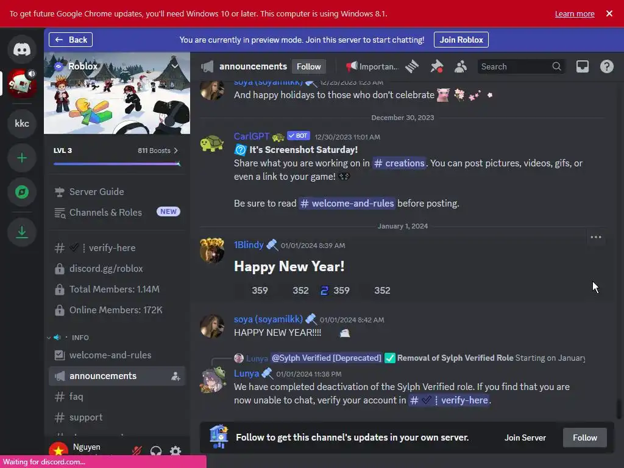Toggle headphone deafen in user panel
624x468 pixels.
click(x=156, y=450)
